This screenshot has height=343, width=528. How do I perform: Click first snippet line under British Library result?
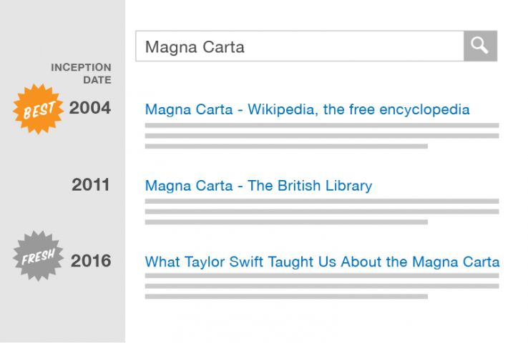[x=321, y=202]
